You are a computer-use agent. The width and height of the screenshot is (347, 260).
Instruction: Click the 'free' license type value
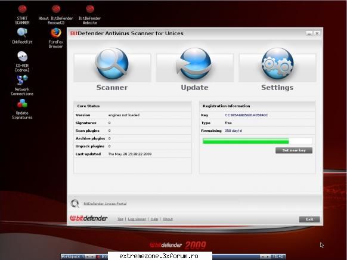coord(228,123)
